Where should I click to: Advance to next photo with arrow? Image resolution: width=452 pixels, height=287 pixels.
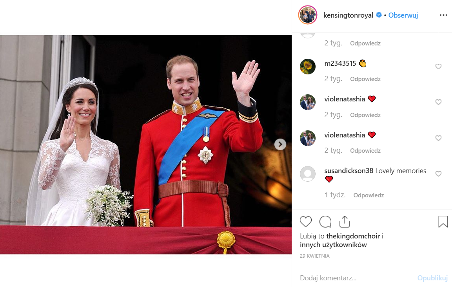(x=280, y=144)
